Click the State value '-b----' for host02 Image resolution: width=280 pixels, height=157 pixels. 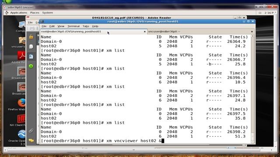(214, 64)
